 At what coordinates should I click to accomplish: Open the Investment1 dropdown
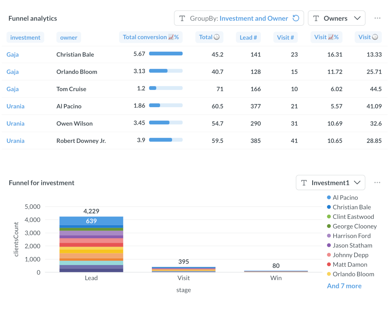(357, 183)
